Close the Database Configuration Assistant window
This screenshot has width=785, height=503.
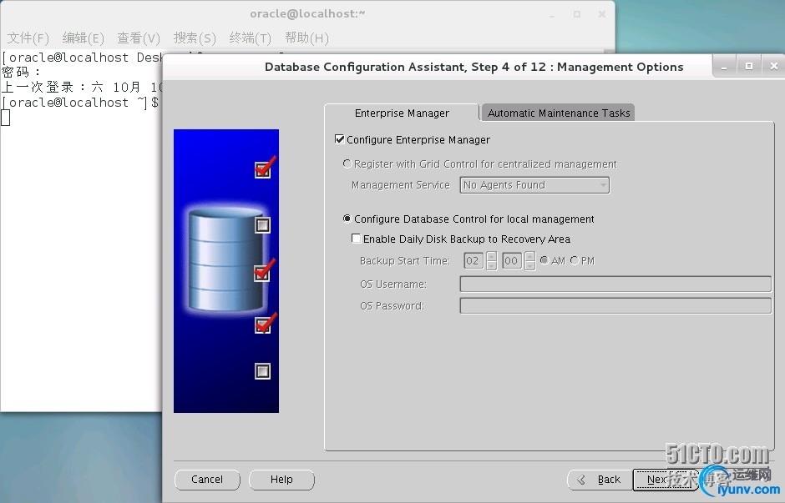tap(773, 66)
